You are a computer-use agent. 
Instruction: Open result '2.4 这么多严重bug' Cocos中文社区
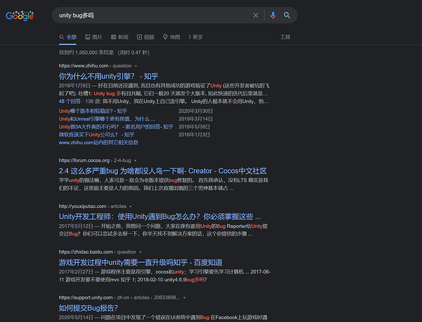[x=162, y=171]
